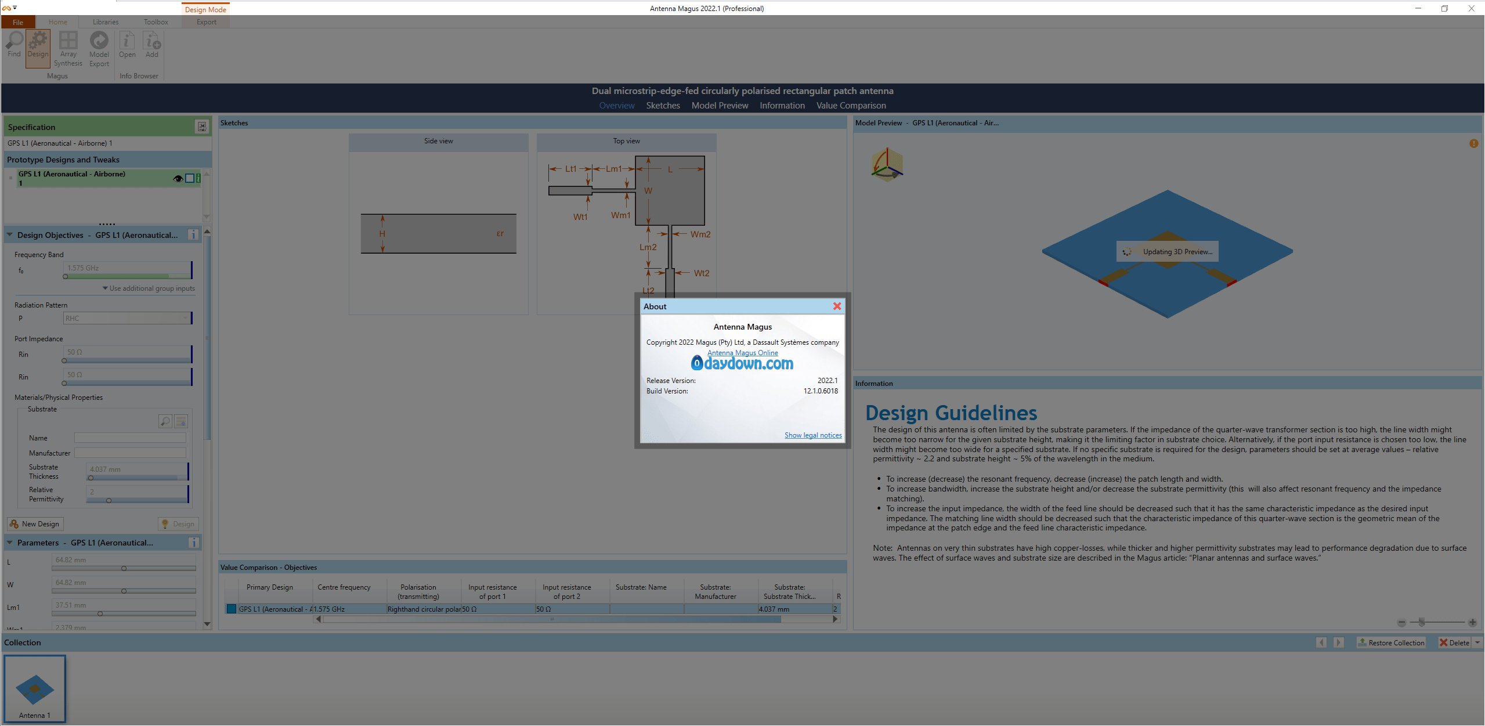
Task: Click the Restore Collection button
Action: (1390, 642)
